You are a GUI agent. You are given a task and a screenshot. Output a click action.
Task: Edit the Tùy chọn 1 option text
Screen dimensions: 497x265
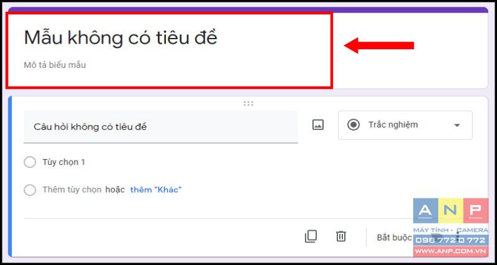(x=64, y=162)
